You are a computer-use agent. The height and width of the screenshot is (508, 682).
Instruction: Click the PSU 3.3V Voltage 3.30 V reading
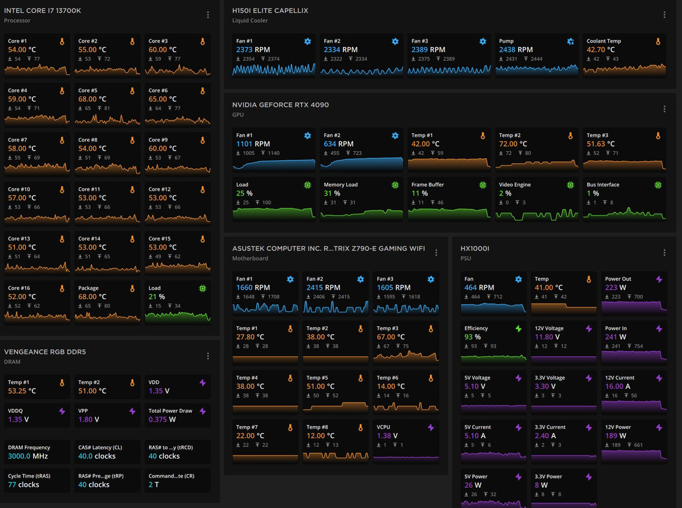tap(545, 386)
